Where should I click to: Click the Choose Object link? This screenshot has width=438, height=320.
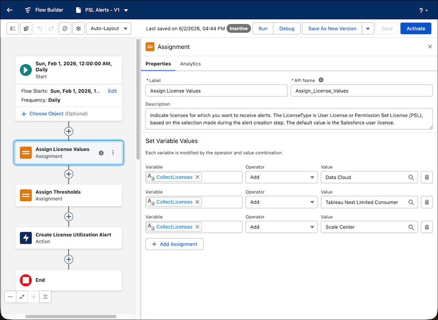(47, 114)
